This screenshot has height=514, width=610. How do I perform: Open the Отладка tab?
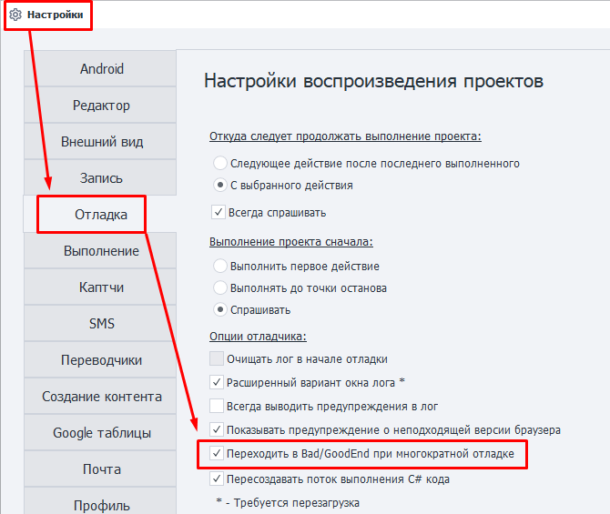pyautogui.click(x=101, y=215)
